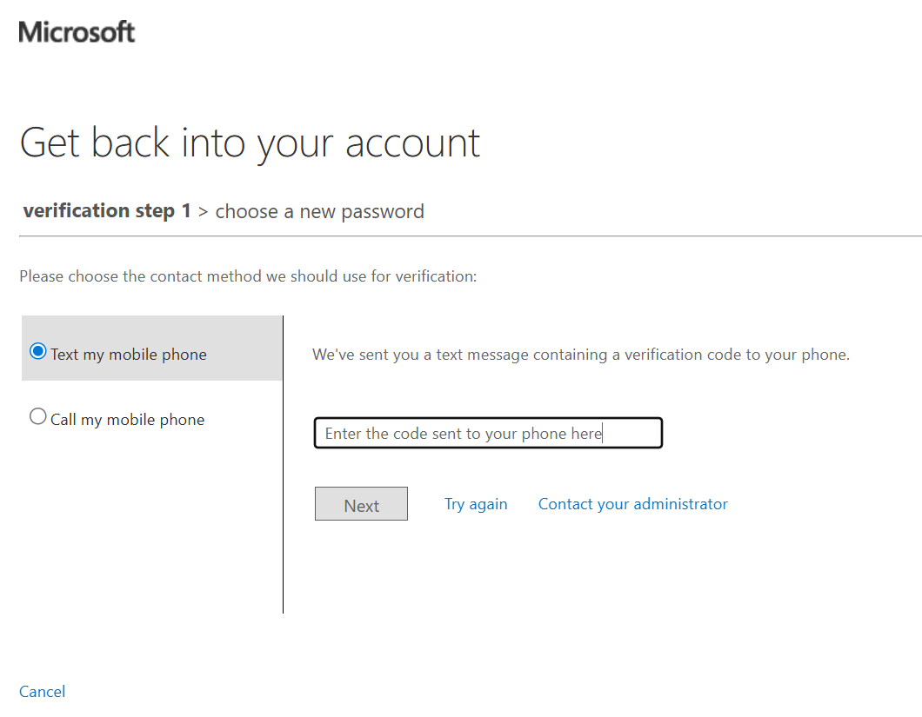This screenshot has width=922, height=717.
Task: Click the 'verification step 1' breadcrumb text
Action: (107, 211)
